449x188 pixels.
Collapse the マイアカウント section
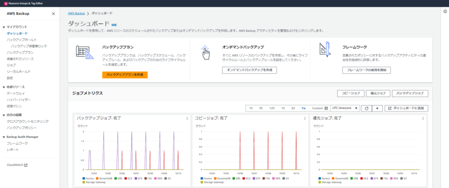tap(4, 27)
